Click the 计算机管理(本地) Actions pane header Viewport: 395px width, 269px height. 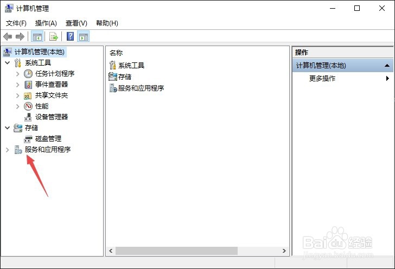click(342, 66)
